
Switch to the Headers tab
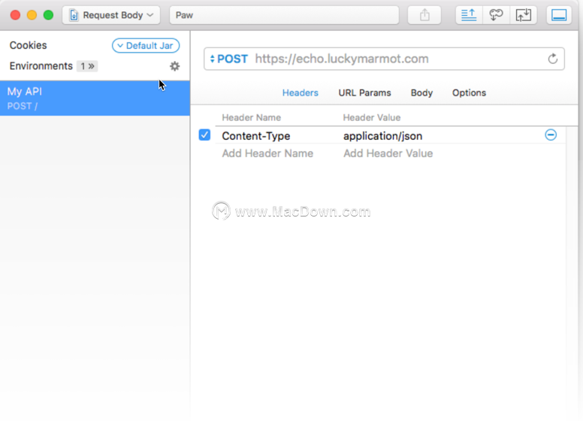(300, 92)
